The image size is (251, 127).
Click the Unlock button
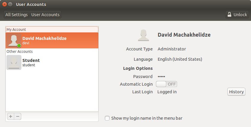[237, 15]
